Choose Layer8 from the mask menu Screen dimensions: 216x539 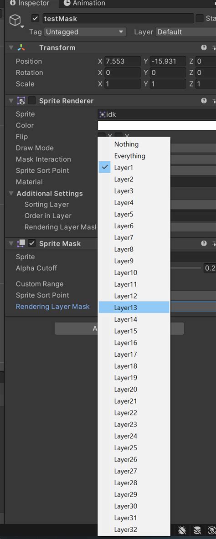[134, 250]
